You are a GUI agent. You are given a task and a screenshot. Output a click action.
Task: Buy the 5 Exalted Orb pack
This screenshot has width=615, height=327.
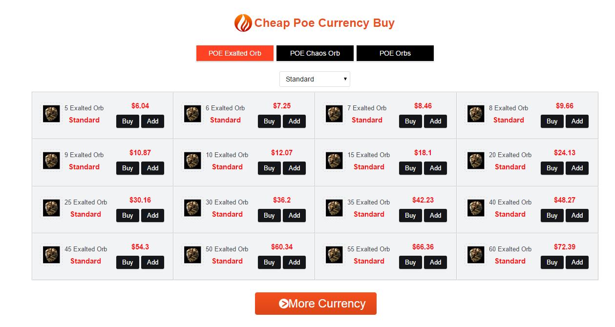coord(127,121)
